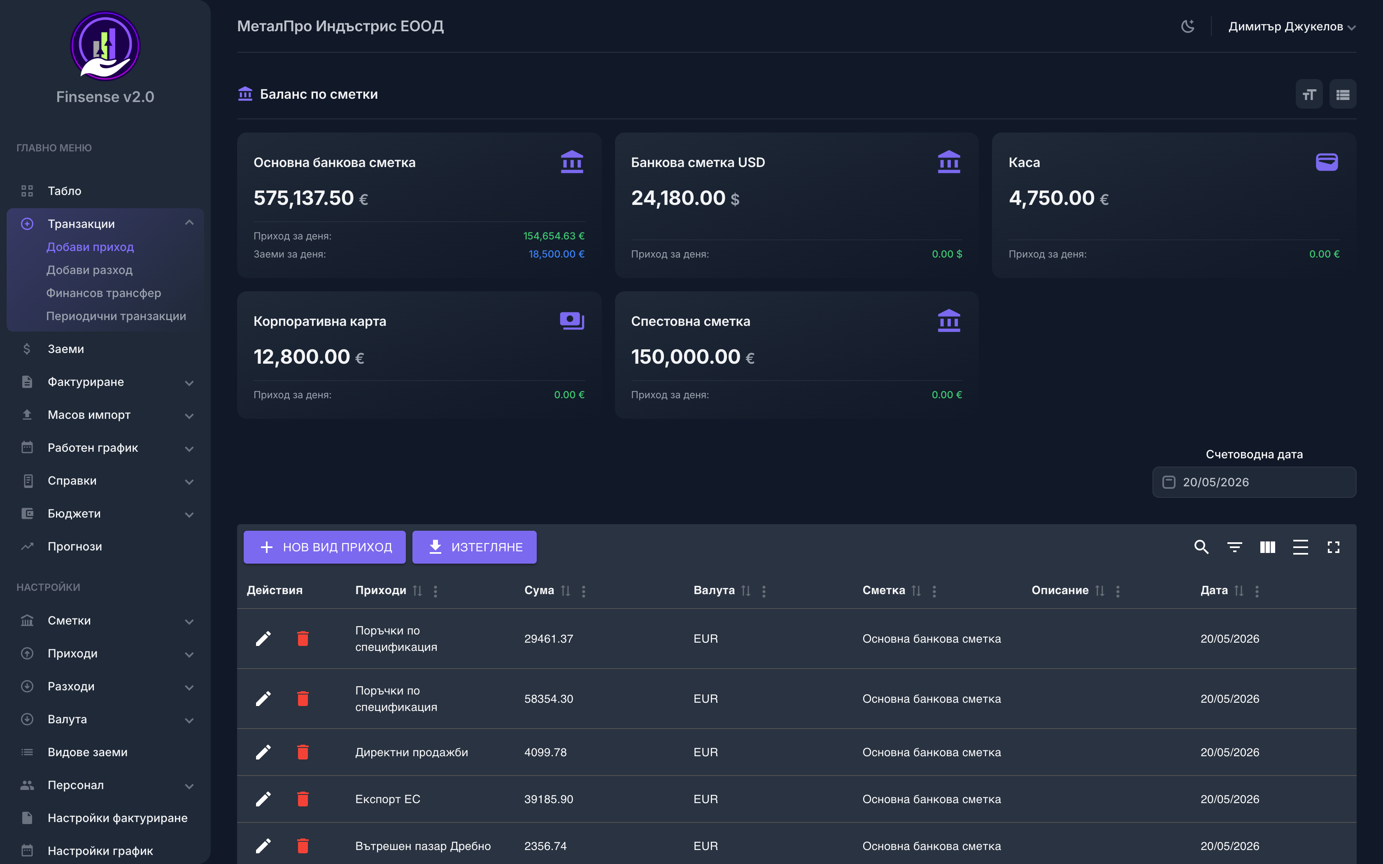Sort table by Сметка column

pos(916,591)
